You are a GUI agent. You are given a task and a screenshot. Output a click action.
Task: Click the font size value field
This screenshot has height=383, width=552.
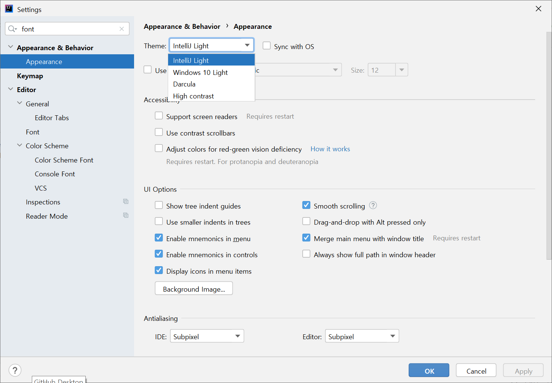pyautogui.click(x=382, y=70)
